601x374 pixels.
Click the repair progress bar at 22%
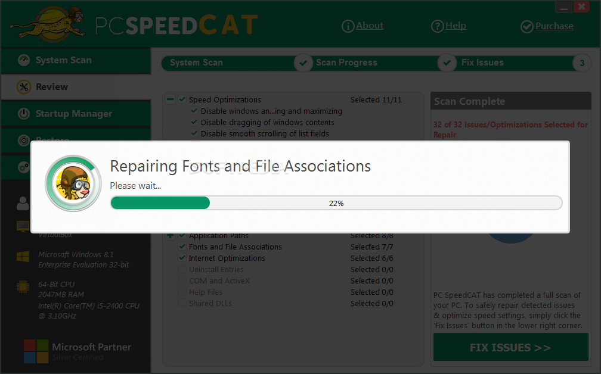coord(336,203)
